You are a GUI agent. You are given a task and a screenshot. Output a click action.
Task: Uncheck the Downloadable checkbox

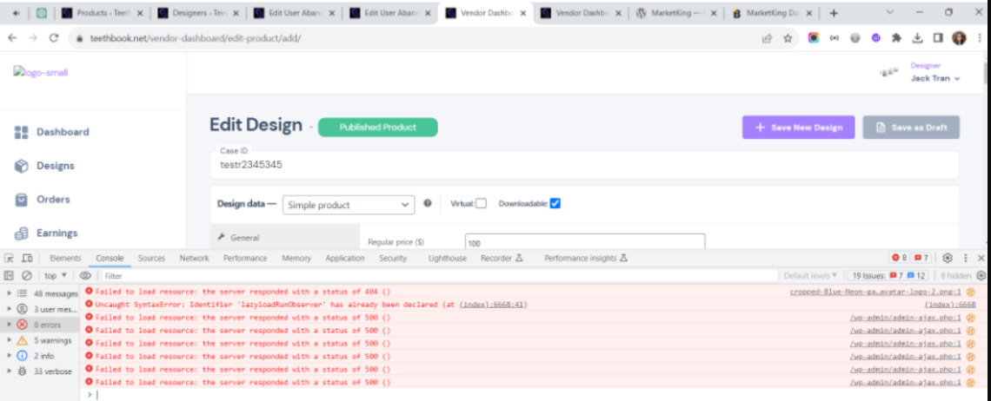(555, 203)
